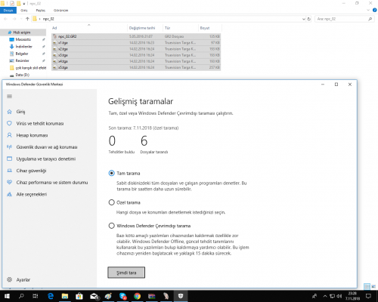Select the x1.tga file
Screen dimensions: 378x302
coord(136,43)
